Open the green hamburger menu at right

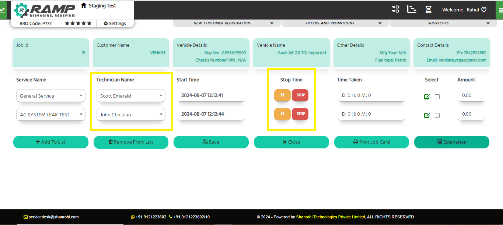point(499,10)
